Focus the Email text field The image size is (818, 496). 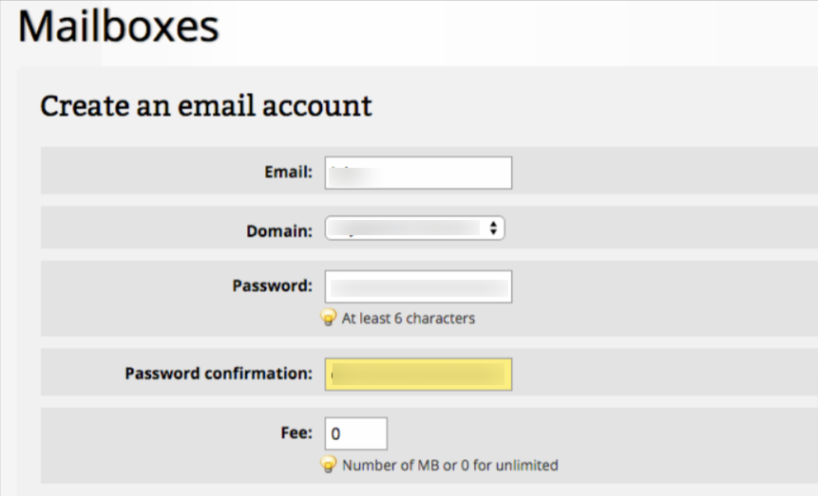(418, 173)
